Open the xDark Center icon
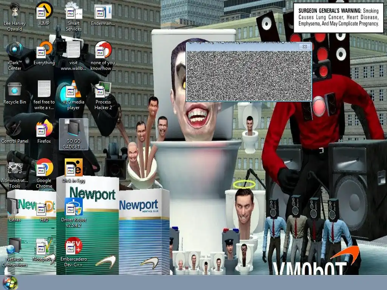387x290 pixels. coord(15,56)
